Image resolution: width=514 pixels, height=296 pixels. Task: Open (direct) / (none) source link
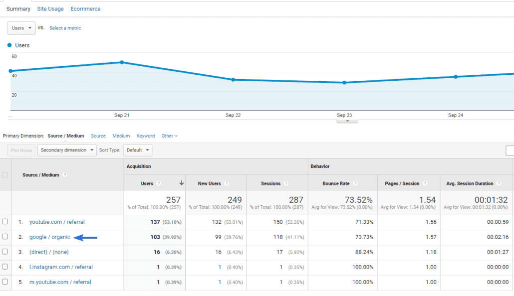point(49,252)
